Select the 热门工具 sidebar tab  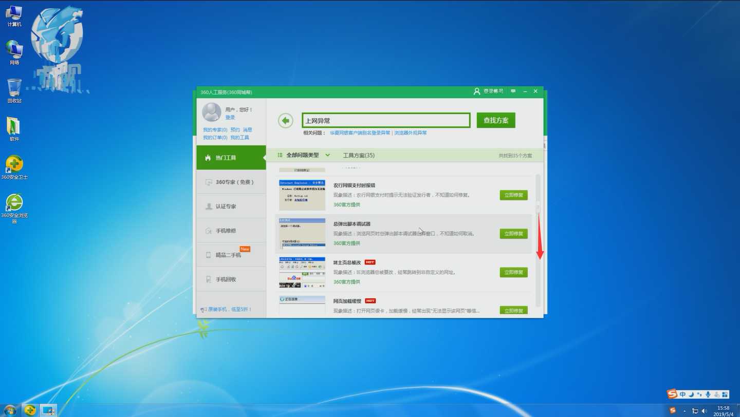[x=231, y=158]
